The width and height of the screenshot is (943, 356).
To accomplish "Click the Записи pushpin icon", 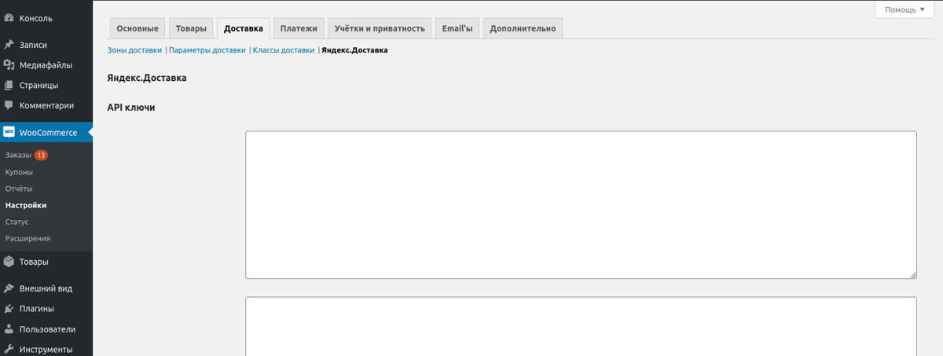I will coord(9,46).
